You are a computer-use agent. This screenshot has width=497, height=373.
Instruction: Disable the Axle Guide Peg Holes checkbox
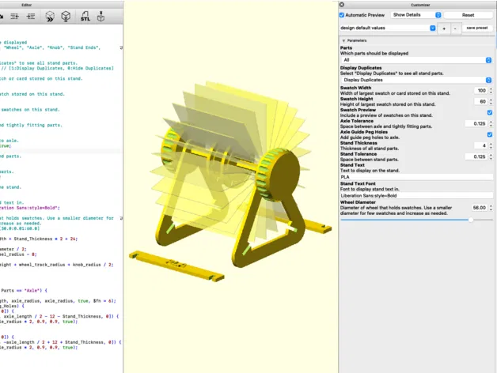tap(489, 134)
